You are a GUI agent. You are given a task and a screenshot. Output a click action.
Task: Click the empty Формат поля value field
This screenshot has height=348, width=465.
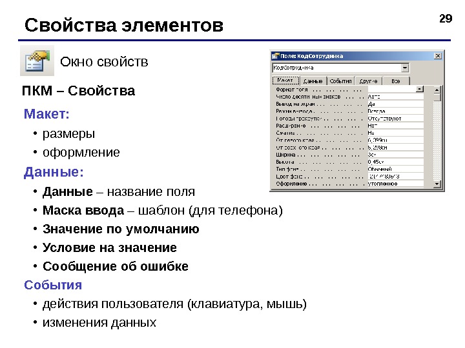tap(391, 89)
